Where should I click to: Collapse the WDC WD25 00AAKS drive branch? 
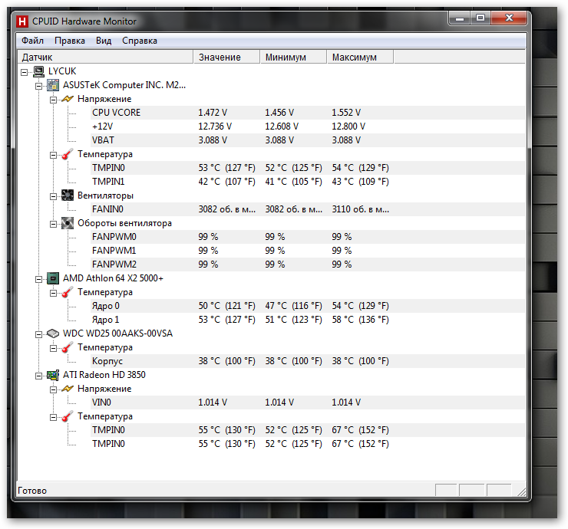[x=39, y=333]
